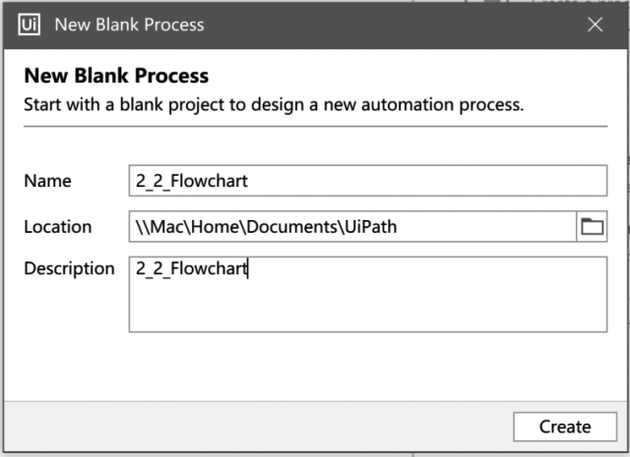The height and width of the screenshot is (457, 630).
Task: Click the white space below the Description box
Action: [315, 366]
